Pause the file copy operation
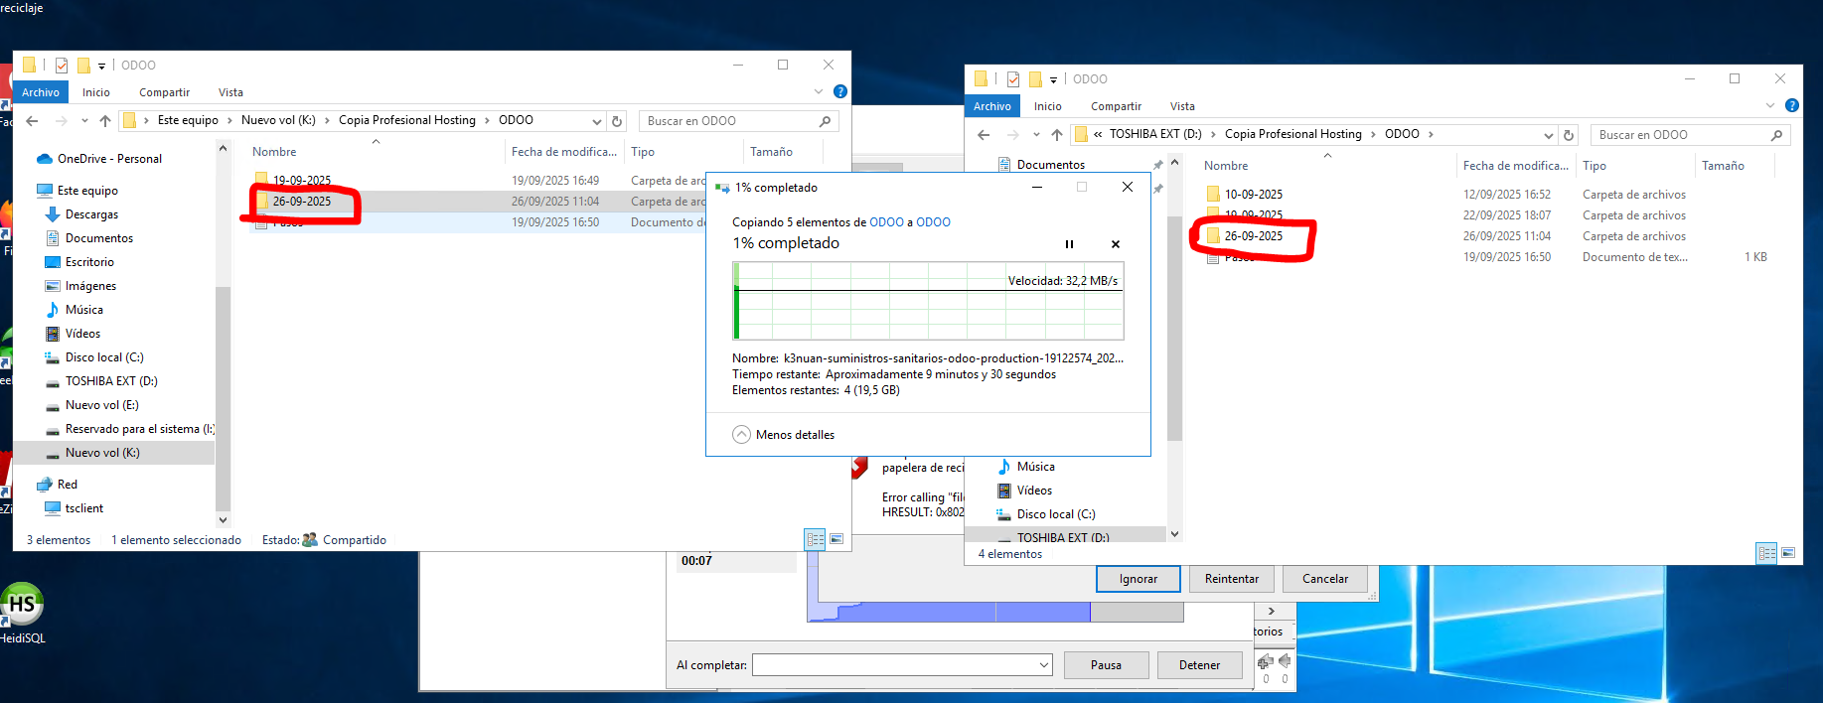Image resolution: width=1823 pixels, height=703 pixels. pos(1069,244)
